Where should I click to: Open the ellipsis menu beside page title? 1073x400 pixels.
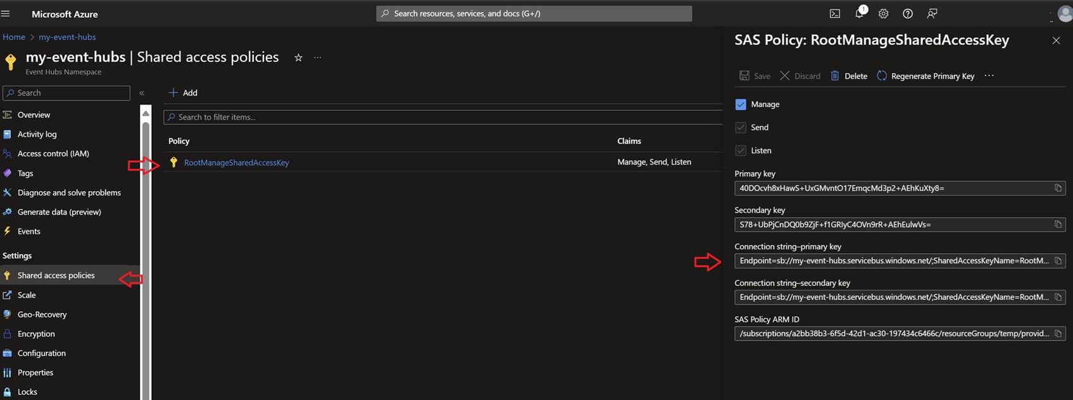coord(318,58)
